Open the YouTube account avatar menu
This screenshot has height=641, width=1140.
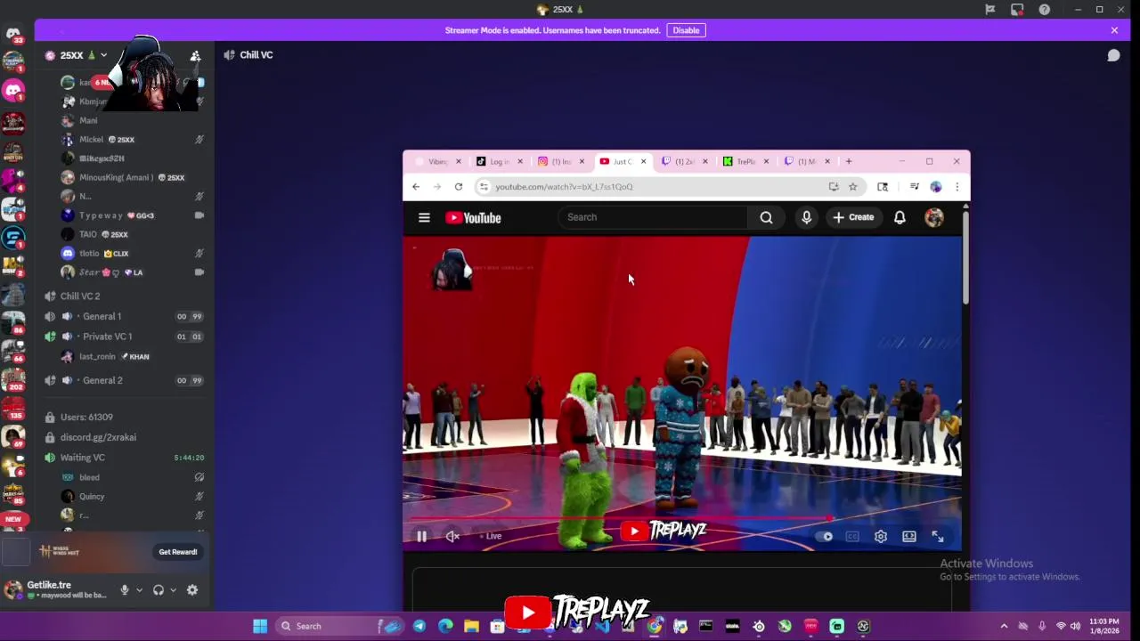933,217
